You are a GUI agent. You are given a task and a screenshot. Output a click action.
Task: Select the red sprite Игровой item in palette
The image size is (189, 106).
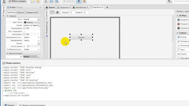[x=183, y=24]
